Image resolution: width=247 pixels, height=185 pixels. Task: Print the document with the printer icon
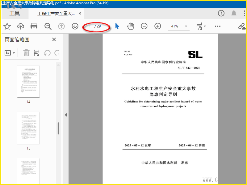click(x=34, y=26)
